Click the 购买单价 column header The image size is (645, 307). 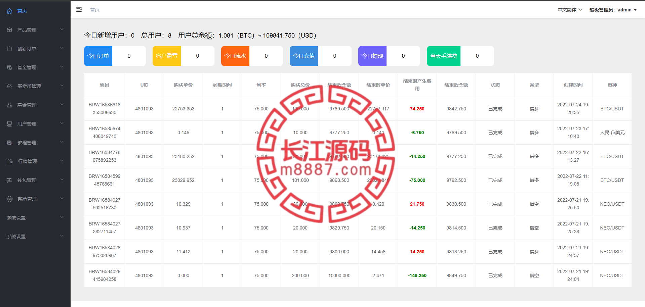click(x=184, y=85)
